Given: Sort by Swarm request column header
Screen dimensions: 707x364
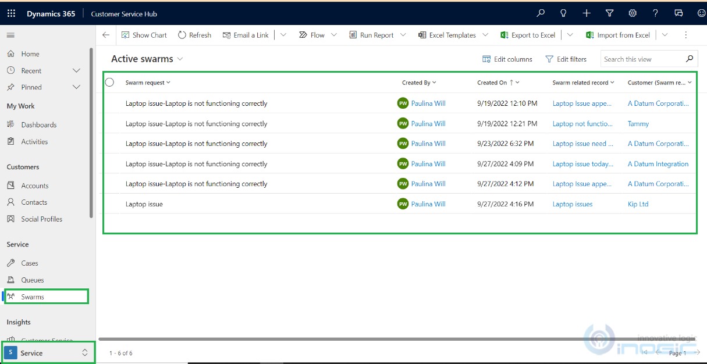Looking at the screenshot, I should [148, 83].
